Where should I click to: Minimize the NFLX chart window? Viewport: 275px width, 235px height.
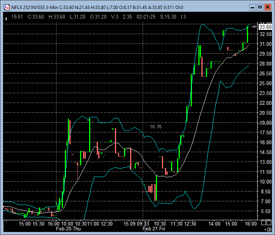[x=253, y=7]
